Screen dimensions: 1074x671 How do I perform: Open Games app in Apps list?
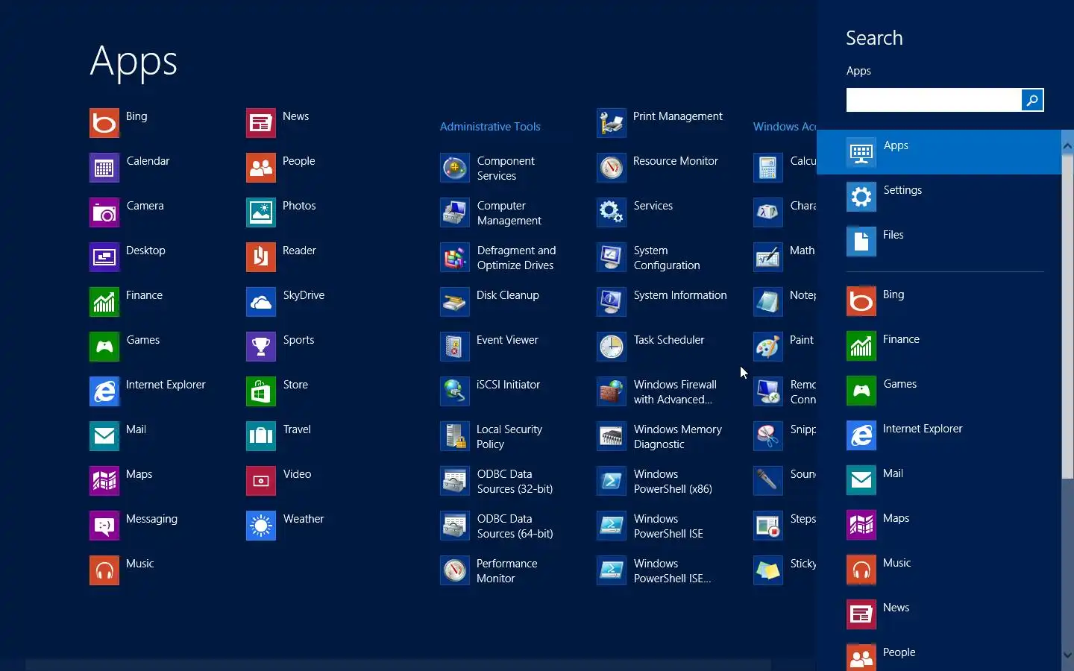click(x=104, y=347)
